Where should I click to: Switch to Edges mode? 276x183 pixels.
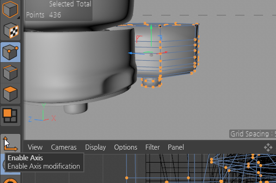coord(11,73)
